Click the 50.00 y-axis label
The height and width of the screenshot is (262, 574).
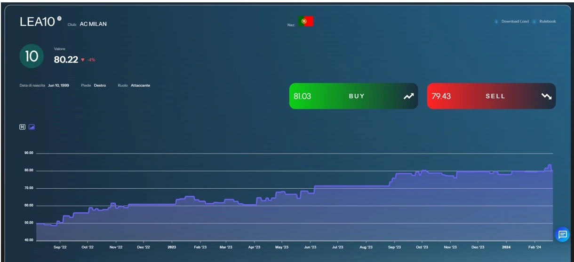[29, 223]
